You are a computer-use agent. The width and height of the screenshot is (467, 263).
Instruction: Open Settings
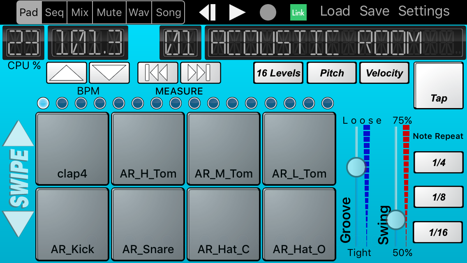[424, 12]
